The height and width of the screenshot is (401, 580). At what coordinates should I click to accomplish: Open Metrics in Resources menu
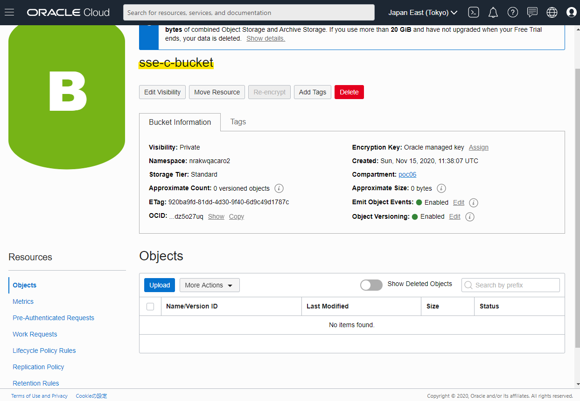pos(23,301)
